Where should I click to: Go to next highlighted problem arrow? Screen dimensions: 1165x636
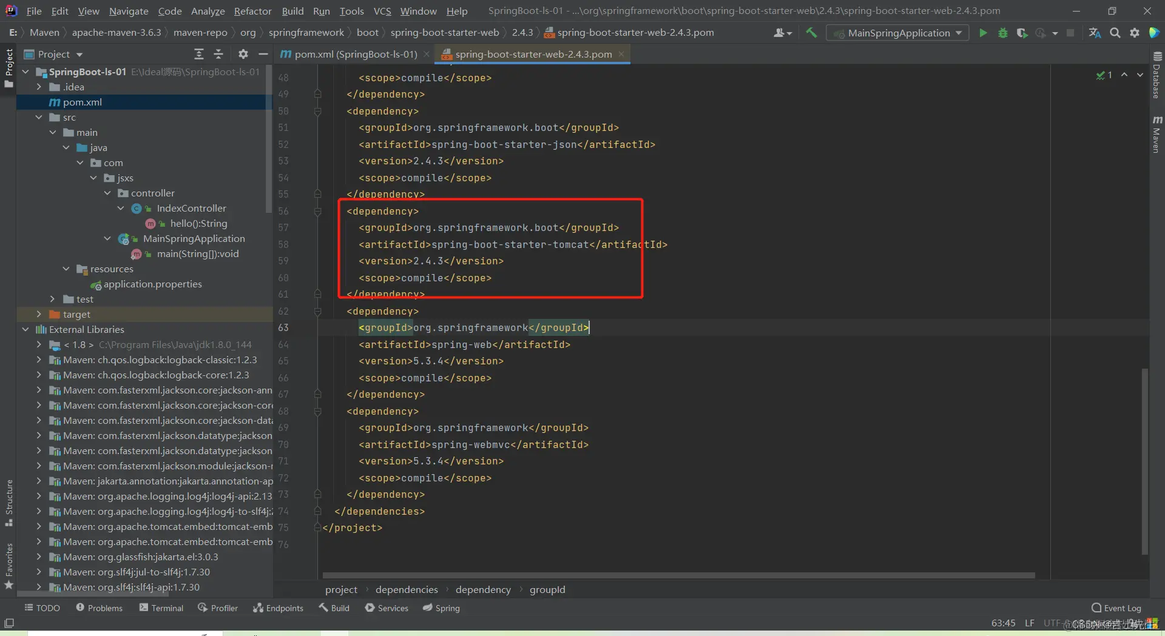(1140, 75)
